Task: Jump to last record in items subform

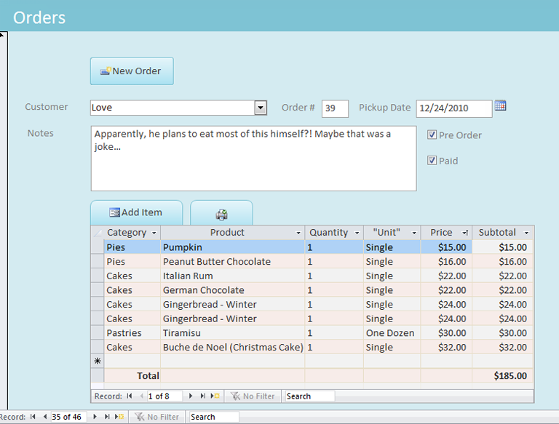Action: click(x=203, y=396)
